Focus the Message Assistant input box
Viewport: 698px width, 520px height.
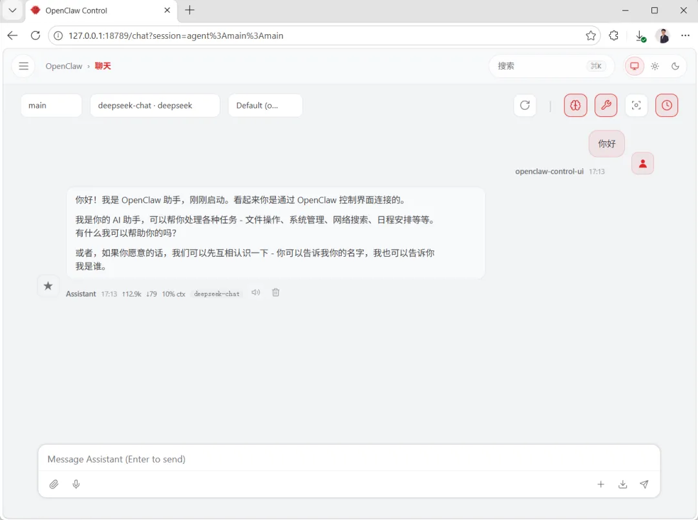click(x=348, y=459)
